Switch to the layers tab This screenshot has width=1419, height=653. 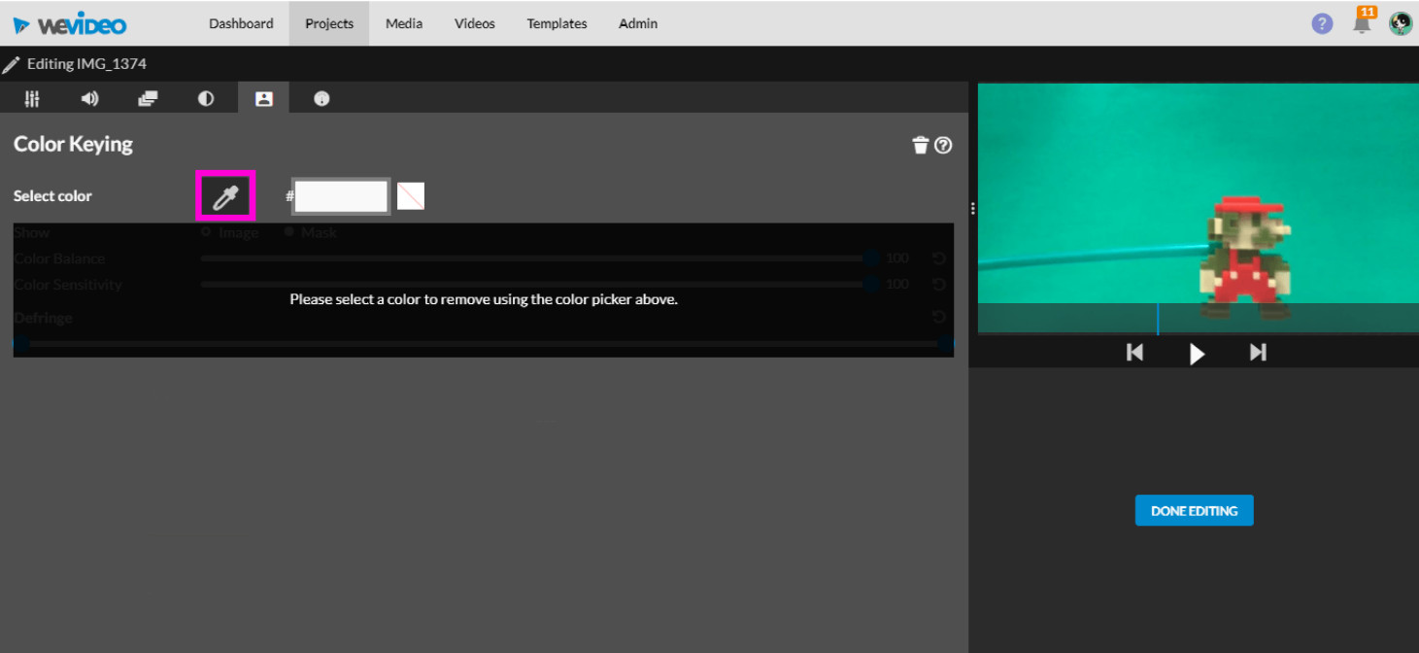click(x=148, y=98)
